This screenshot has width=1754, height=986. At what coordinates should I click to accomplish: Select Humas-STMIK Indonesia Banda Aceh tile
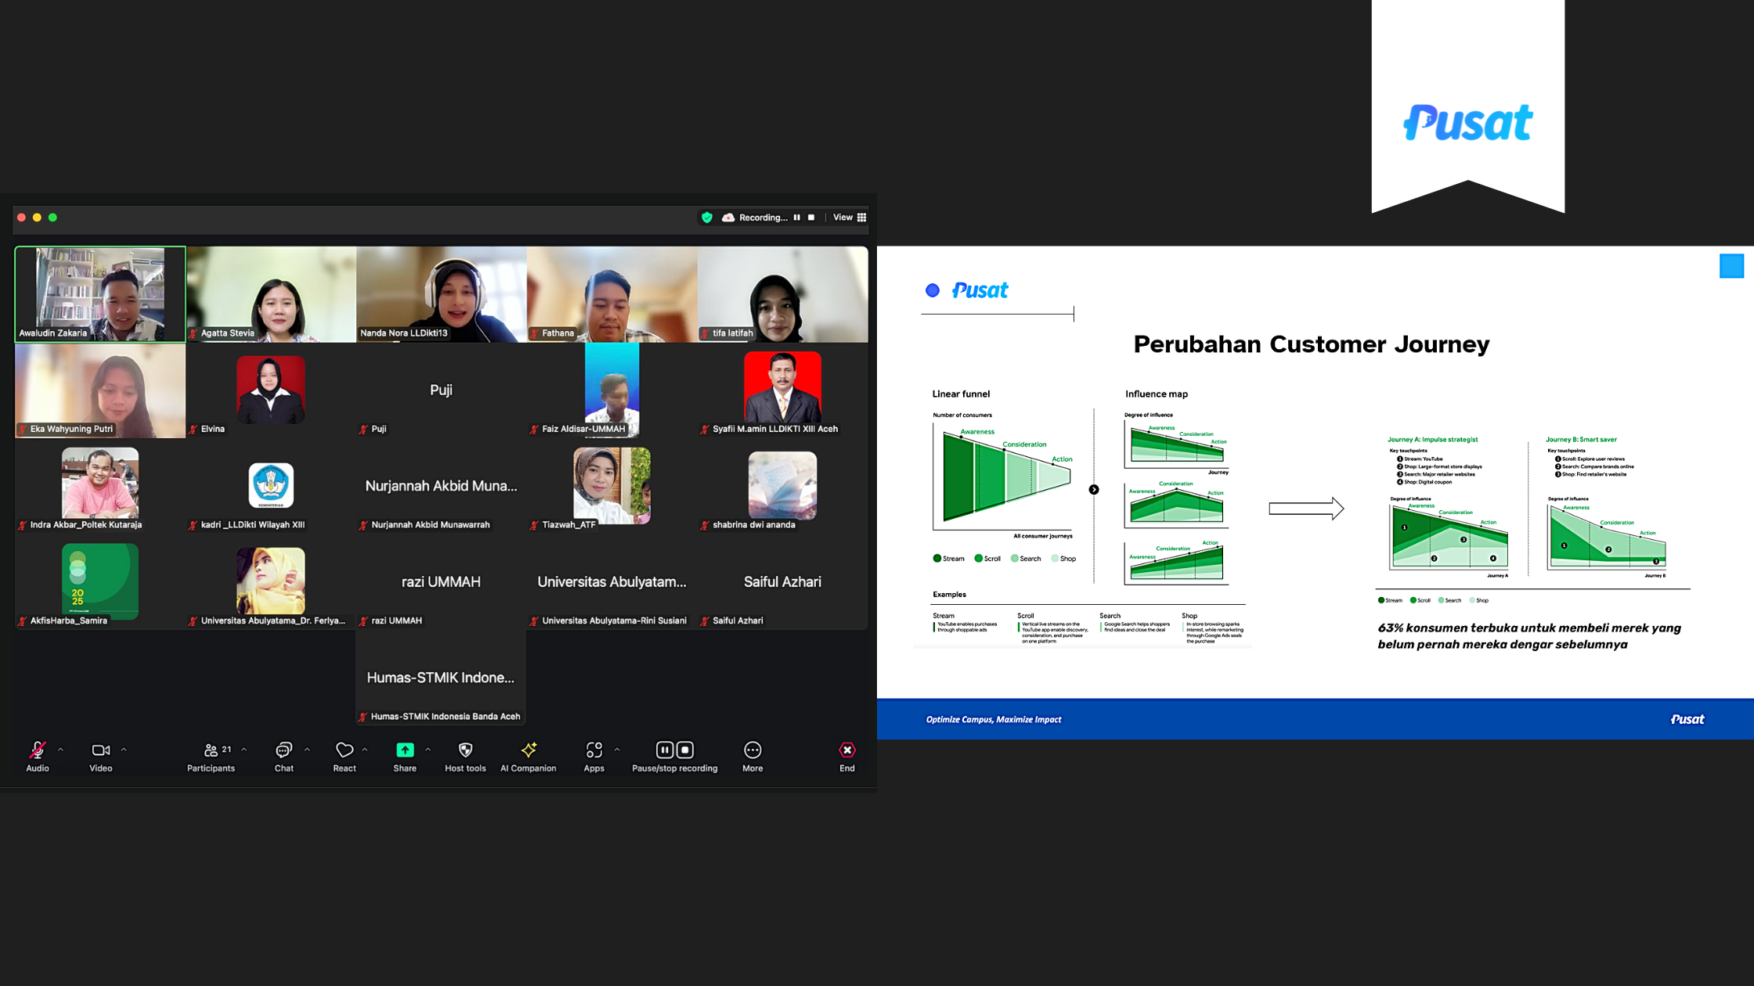coord(442,678)
